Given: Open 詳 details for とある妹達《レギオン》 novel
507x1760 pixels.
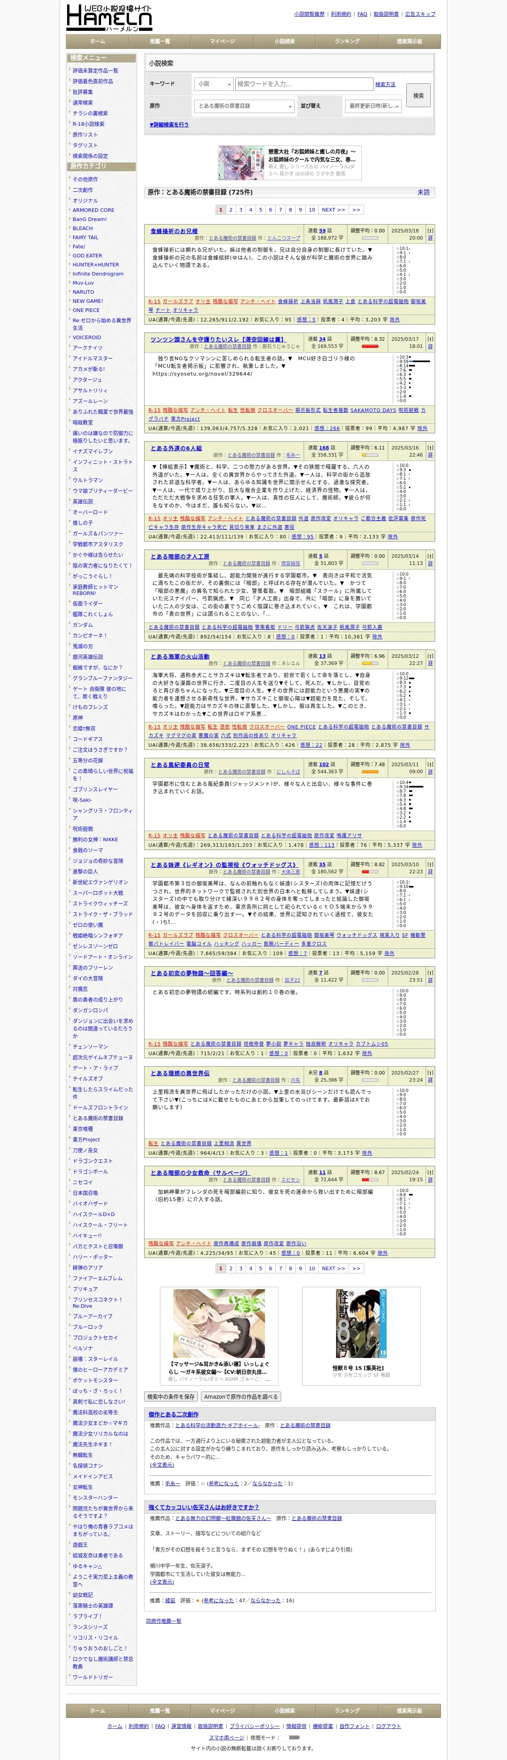Looking at the screenshot, I should (430, 871).
